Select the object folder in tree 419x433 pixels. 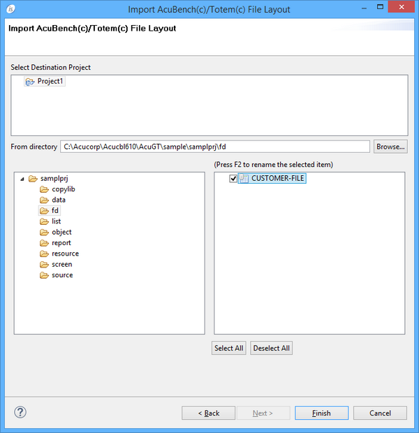point(61,232)
